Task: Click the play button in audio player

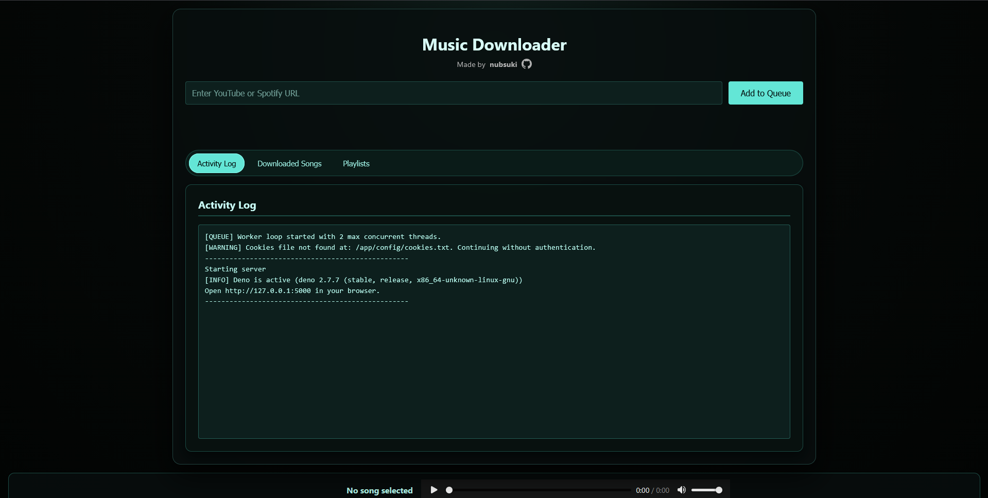Action: [434, 490]
